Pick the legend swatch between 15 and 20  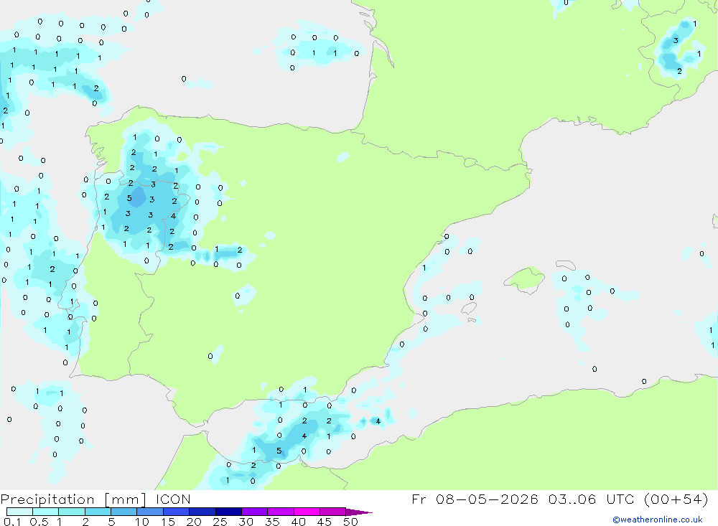177,512
